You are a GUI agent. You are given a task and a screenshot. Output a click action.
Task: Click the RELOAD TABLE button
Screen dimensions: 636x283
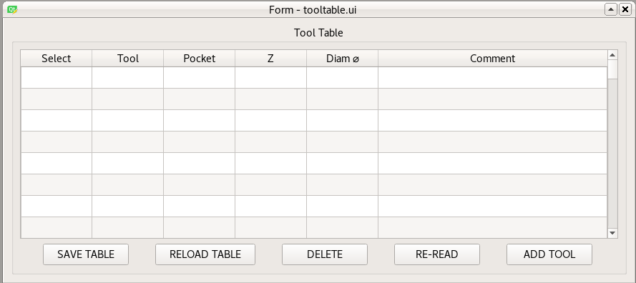click(205, 254)
